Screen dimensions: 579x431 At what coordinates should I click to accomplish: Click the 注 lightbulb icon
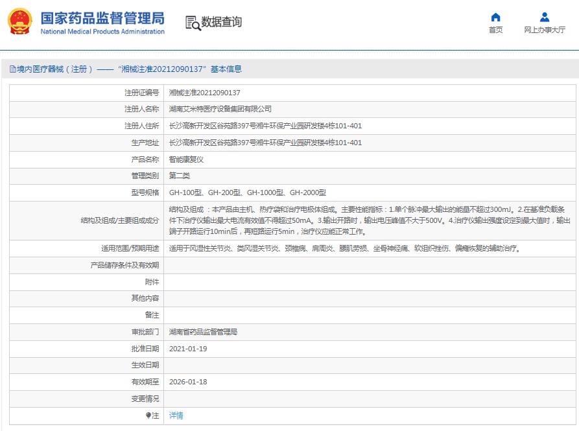pyautogui.click(x=148, y=415)
